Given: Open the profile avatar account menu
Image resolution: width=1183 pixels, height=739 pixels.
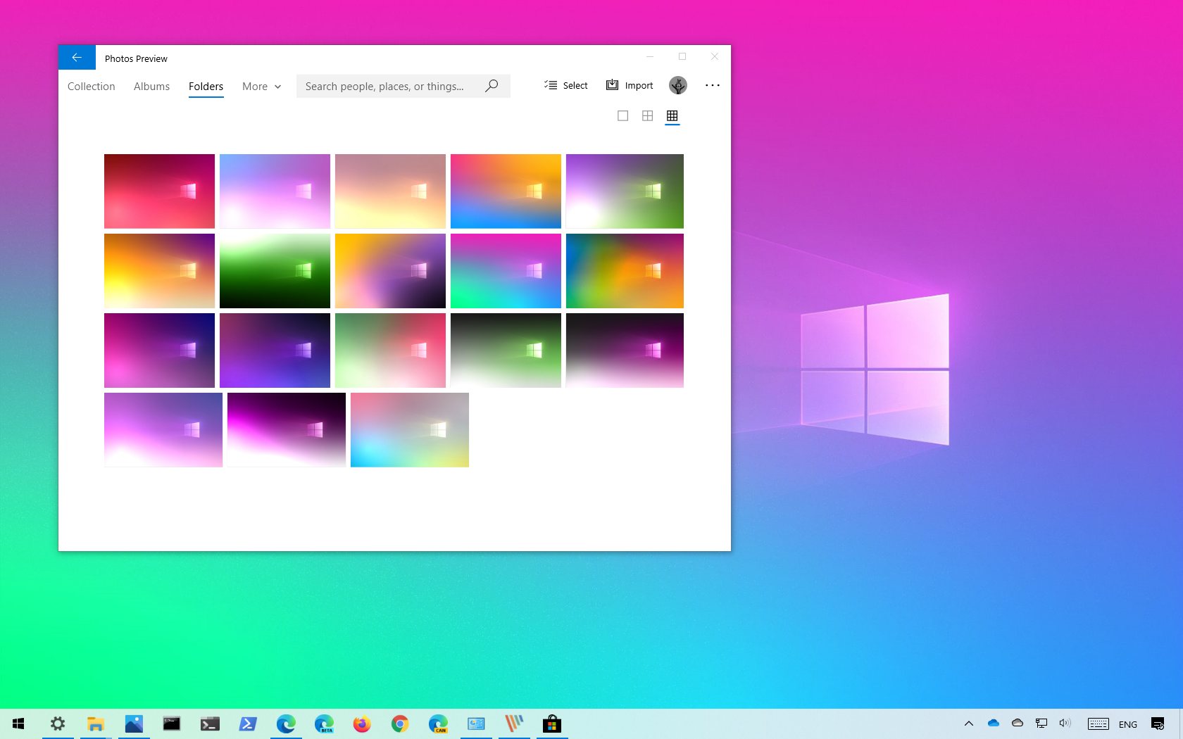Looking at the screenshot, I should 677,85.
